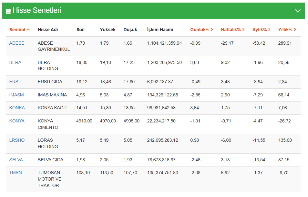Open the LRSHO stock link
This screenshot has width=308, height=197.
(x=17, y=140)
